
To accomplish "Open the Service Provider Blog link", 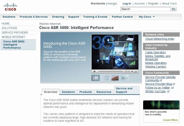I will coord(158,84).
